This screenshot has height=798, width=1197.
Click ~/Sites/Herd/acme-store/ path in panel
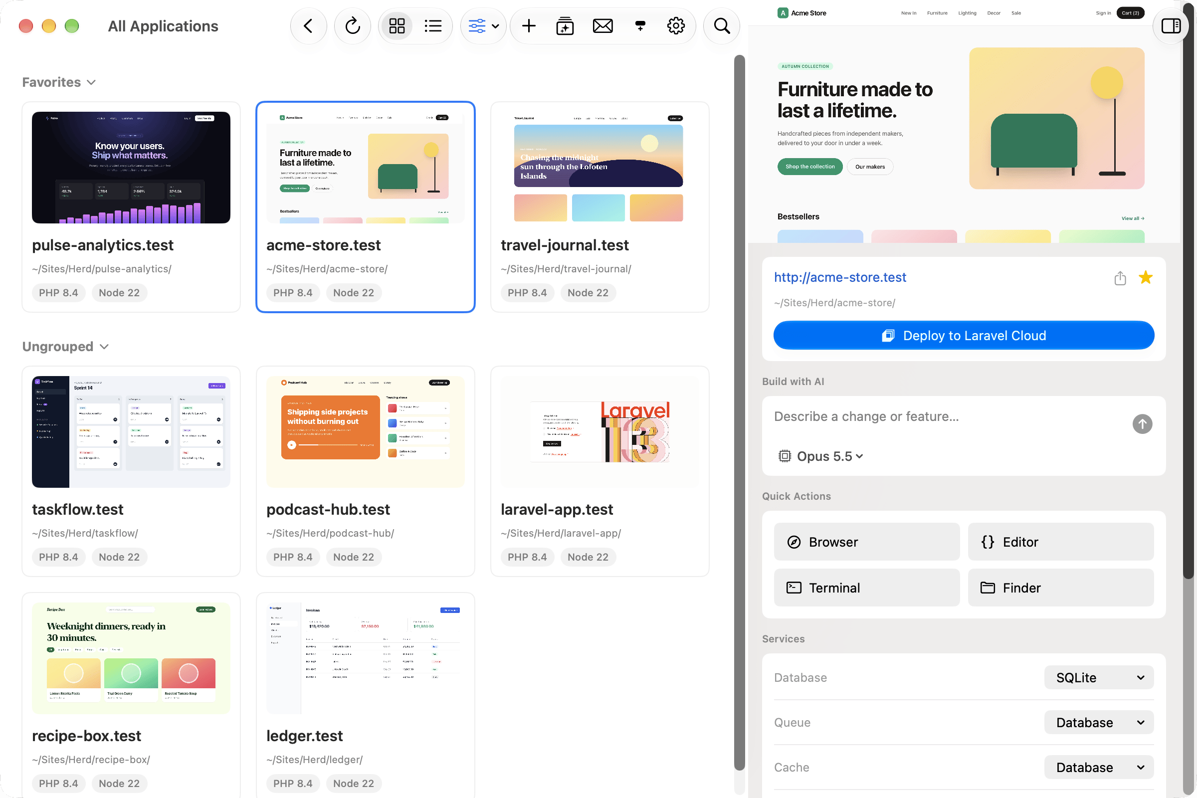834,303
